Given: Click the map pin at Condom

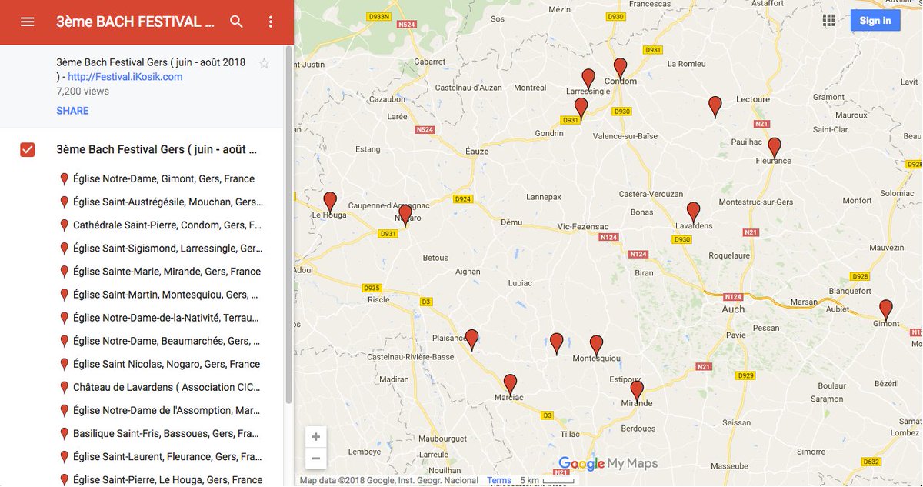Looking at the screenshot, I should 620,68.
